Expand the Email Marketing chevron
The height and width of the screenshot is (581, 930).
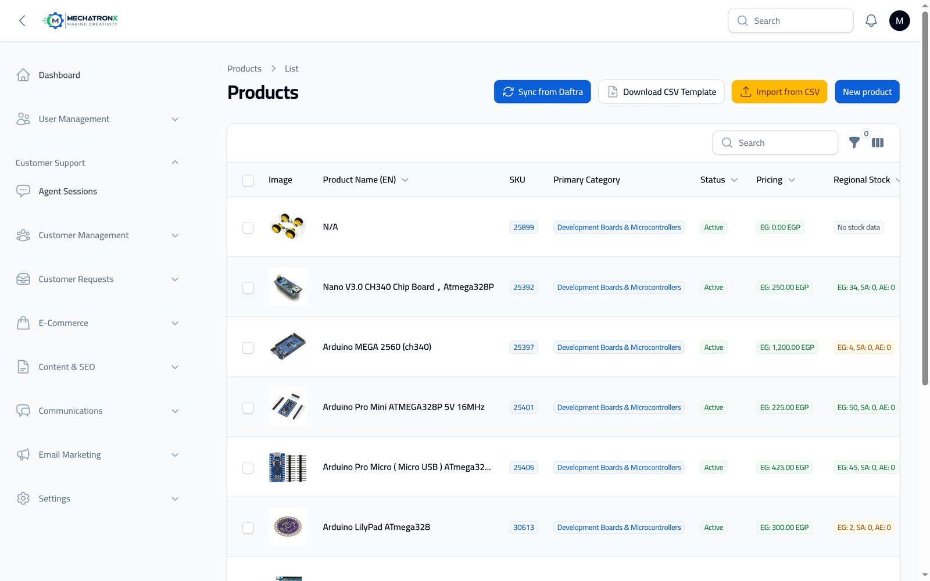[175, 455]
